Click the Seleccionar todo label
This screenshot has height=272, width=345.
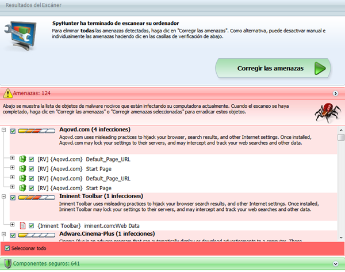(29, 248)
